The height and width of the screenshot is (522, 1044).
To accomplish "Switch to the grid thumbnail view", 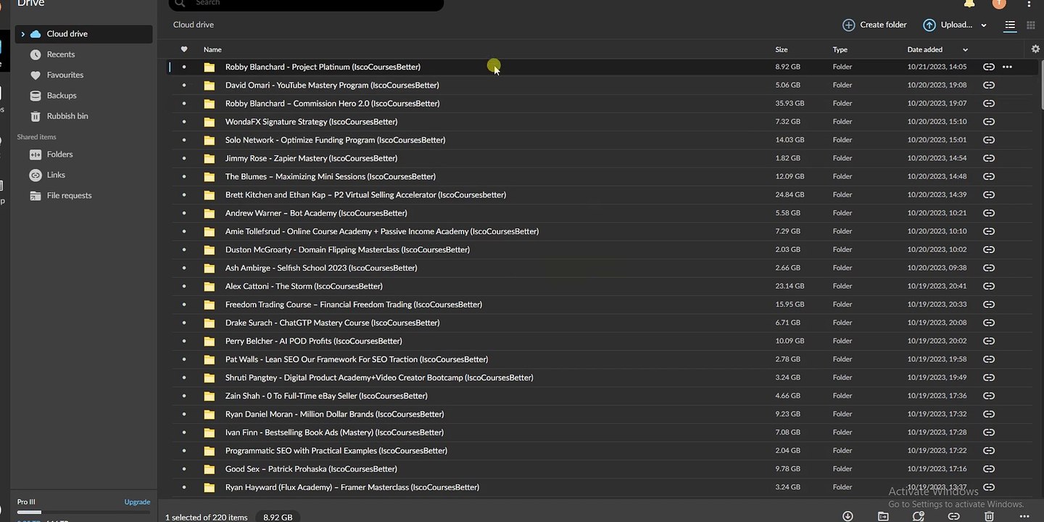I will click(1031, 25).
